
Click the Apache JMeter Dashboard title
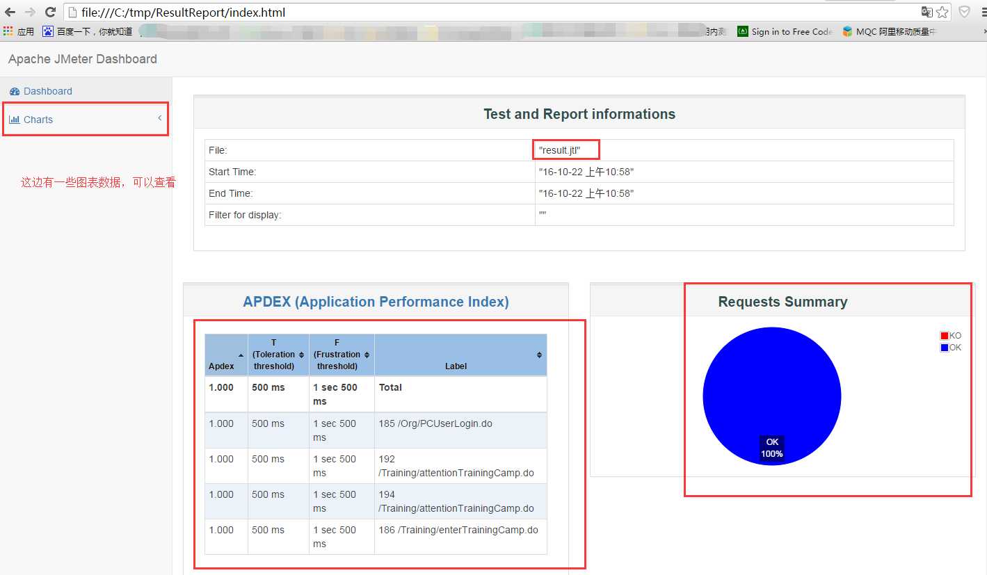[83, 59]
